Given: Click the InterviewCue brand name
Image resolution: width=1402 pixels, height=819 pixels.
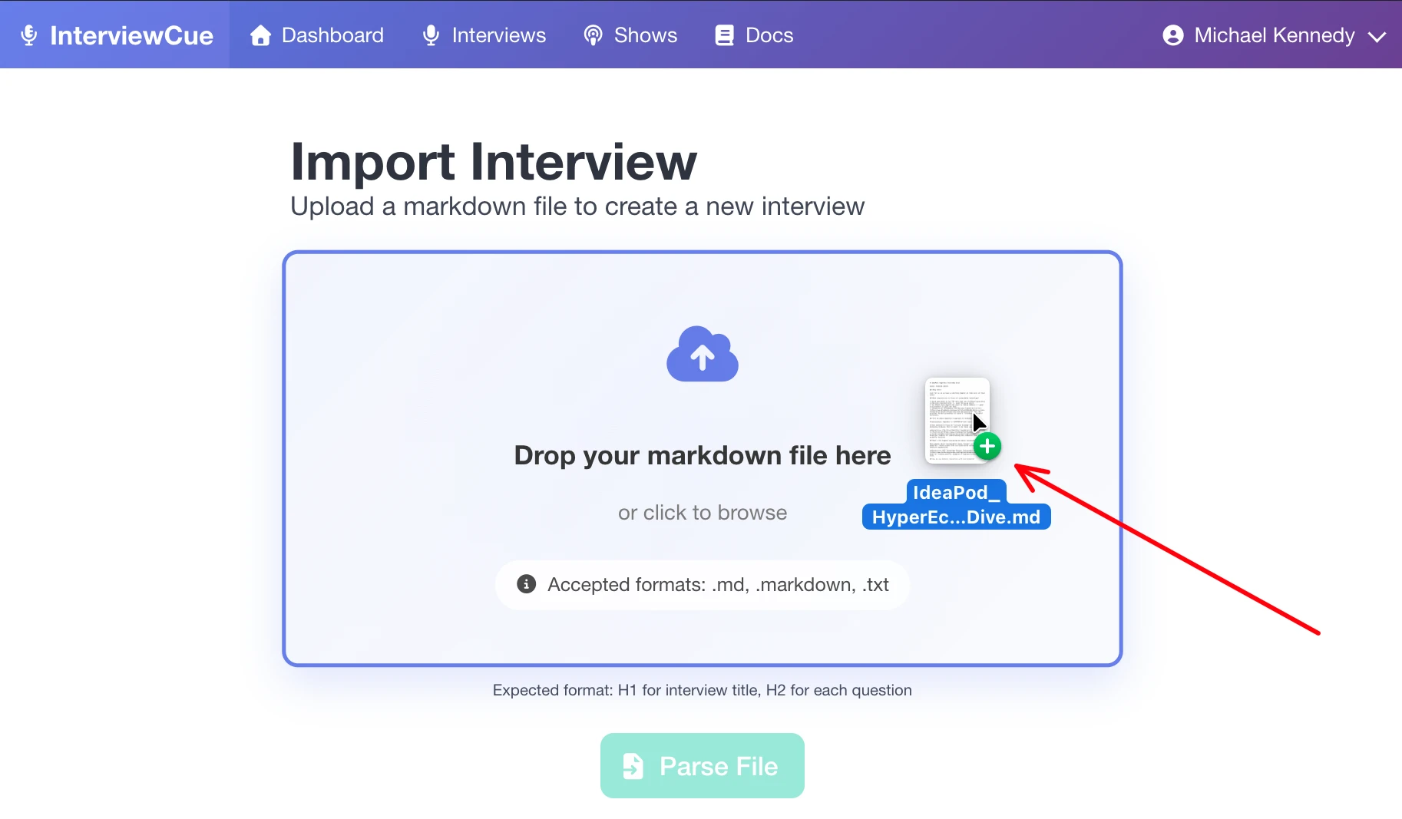Looking at the screenshot, I should click(131, 35).
